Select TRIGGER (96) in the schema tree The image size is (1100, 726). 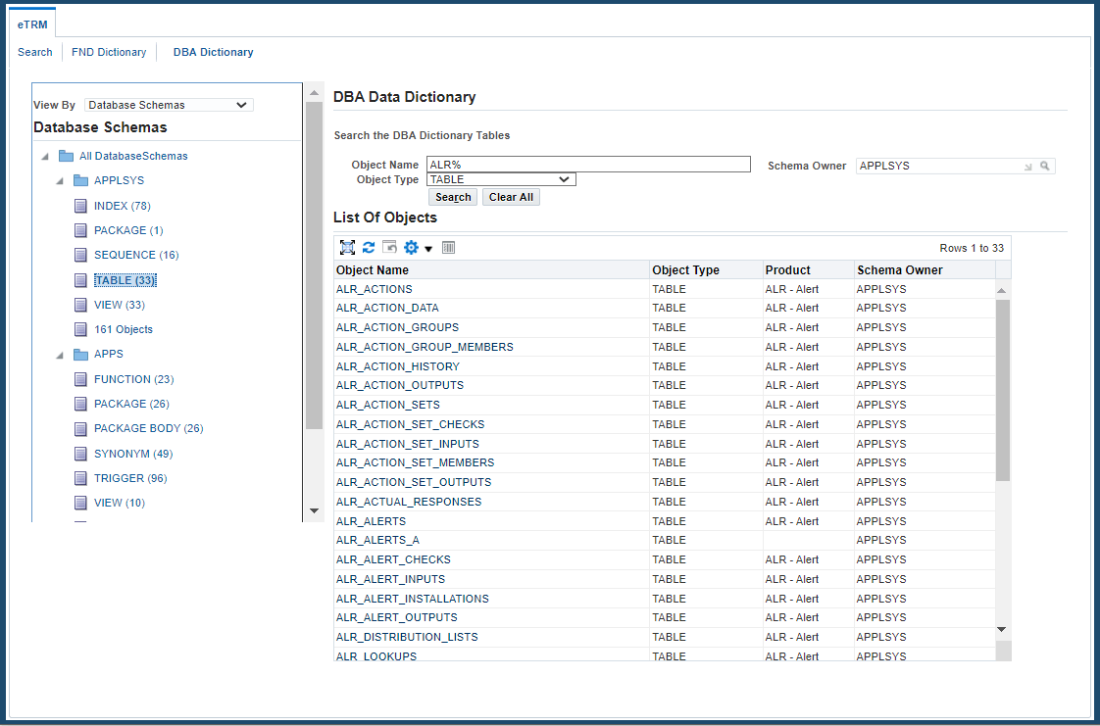click(129, 477)
